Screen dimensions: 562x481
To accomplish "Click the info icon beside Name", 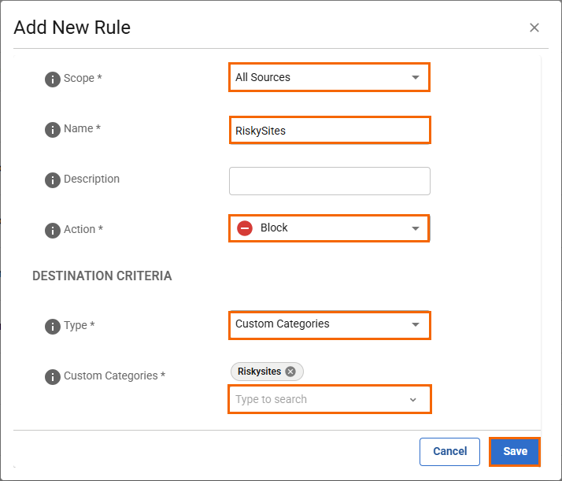I will click(53, 129).
